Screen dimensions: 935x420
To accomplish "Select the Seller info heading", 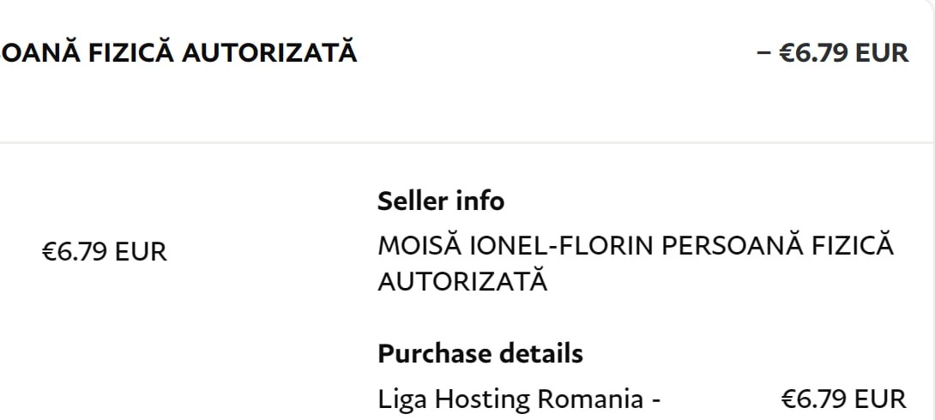I will tap(441, 201).
